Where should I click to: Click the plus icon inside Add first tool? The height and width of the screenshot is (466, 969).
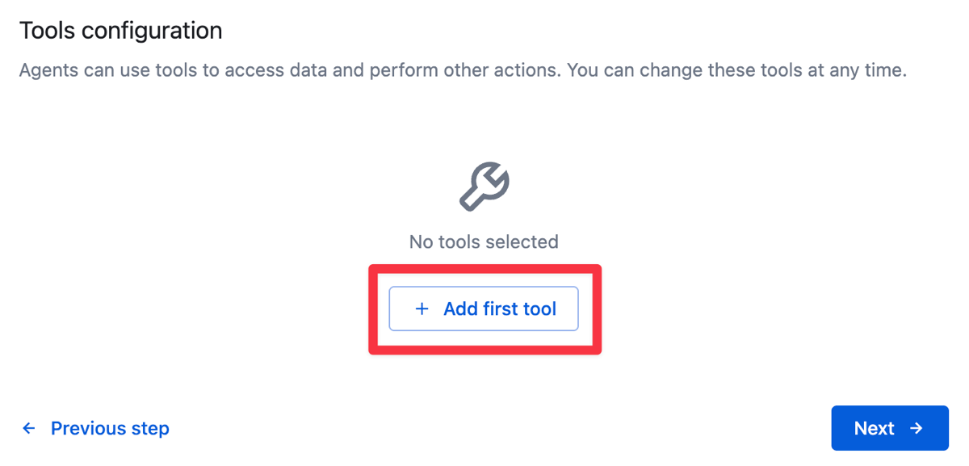tap(422, 309)
